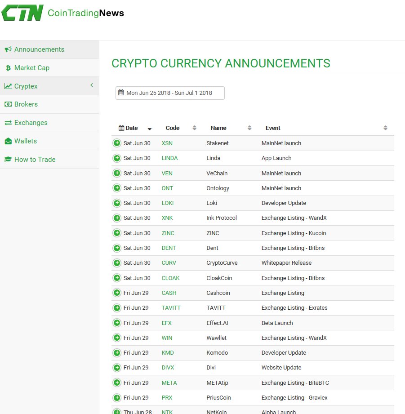
Task: Expand the ZINC row plus icon
Action: click(x=117, y=233)
